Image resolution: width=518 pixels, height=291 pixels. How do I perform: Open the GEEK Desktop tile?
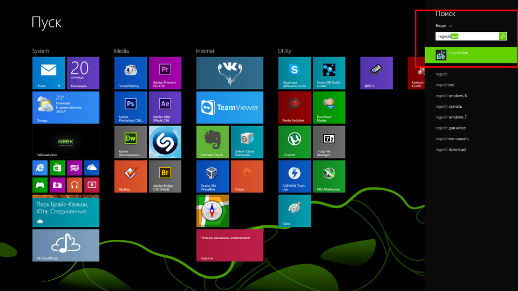point(66,142)
